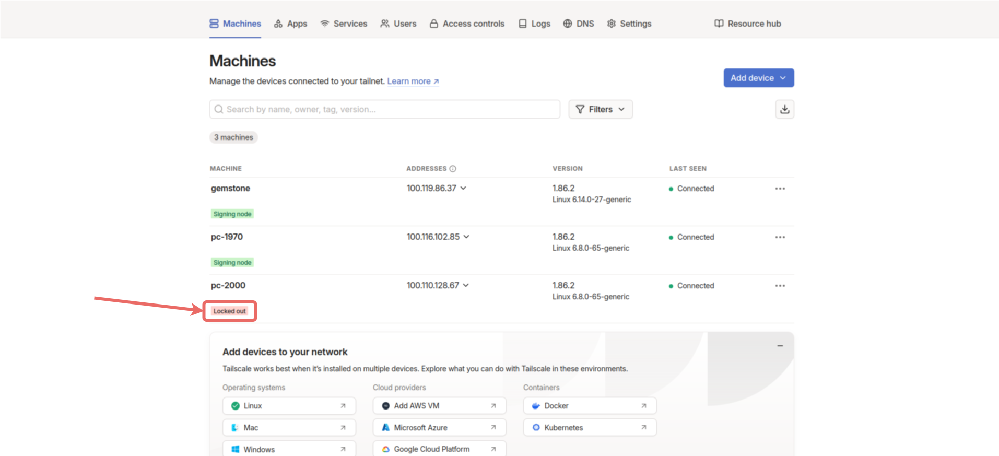Viewport: 999px width, 456px height.
Task: Click the Microsoft Azure logo icon
Action: click(x=386, y=428)
